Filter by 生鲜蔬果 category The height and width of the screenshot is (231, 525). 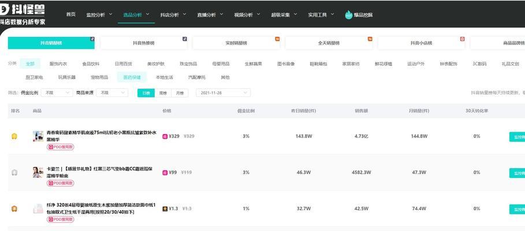click(254, 64)
